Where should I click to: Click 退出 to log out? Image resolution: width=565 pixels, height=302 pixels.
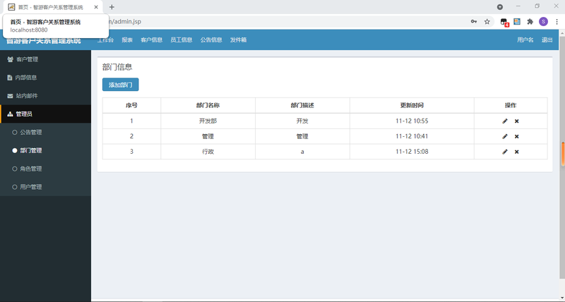[x=547, y=40]
